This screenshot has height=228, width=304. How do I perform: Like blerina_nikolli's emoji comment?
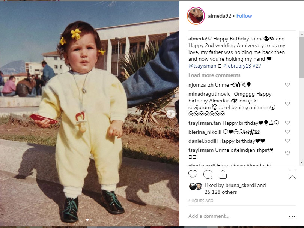click(287, 132)
